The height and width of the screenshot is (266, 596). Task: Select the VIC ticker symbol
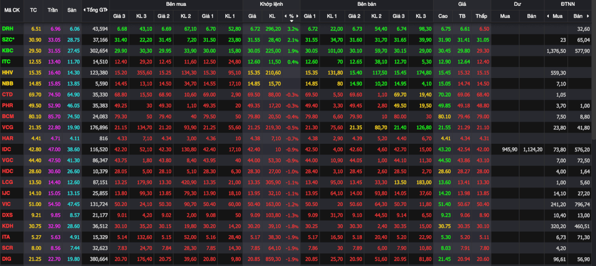6,204
